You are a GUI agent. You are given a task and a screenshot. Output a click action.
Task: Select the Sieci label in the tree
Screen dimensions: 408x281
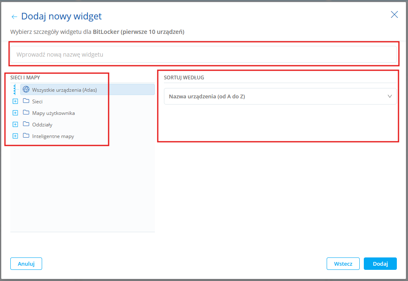click(38, 101)
